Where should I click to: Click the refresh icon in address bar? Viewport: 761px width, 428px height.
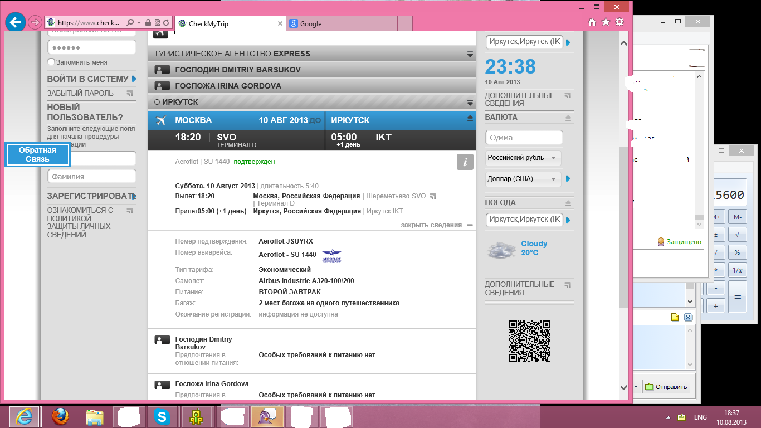click(166, 23)
